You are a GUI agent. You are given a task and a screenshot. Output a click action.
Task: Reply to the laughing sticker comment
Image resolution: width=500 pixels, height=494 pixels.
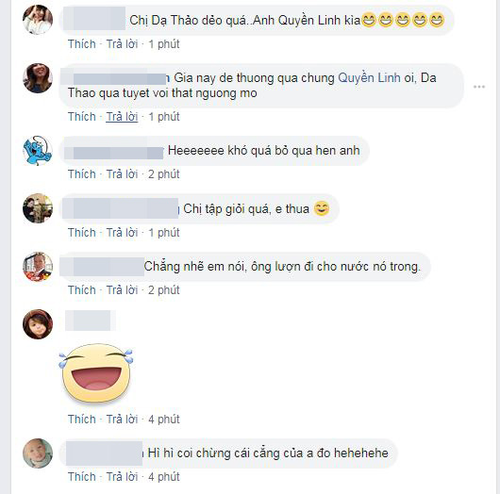pos(122,420)
